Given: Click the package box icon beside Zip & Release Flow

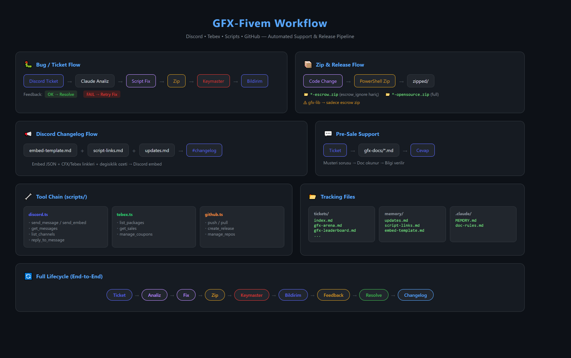Looking at the screenshot, I should click(x=307, y=65).
